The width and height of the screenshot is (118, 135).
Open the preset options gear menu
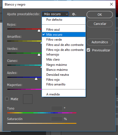(x=74, y=14)
